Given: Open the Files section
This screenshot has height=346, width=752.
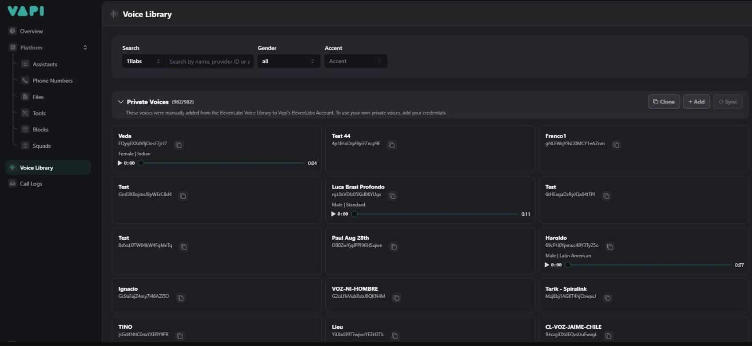Looking at the screenshot, I should [38, 97].
